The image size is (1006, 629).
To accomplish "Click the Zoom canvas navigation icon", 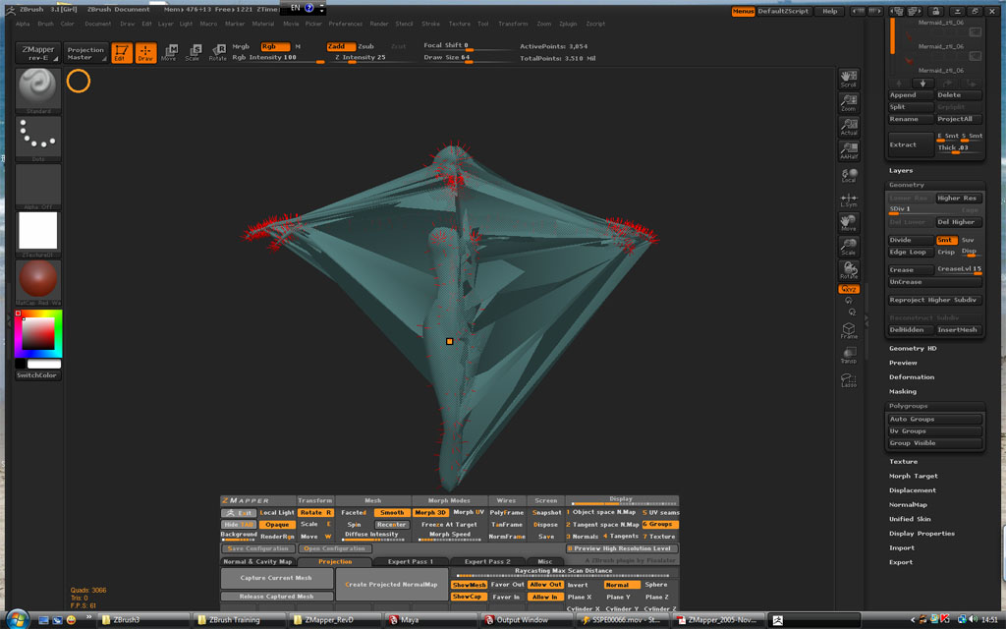I will click(x=849, y=102).
